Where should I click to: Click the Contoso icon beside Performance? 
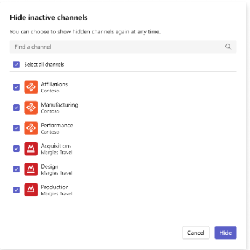click(31, 128)
